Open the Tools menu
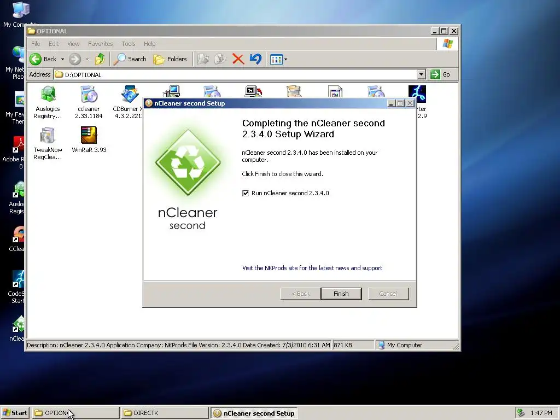 coord(128,44)
